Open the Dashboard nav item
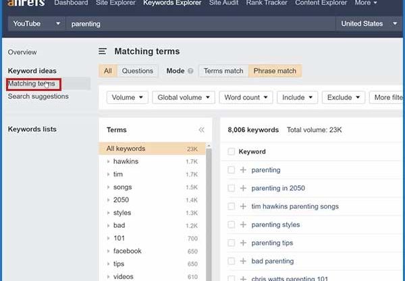Screen dimensions: 405x281 pyautogui.click(x=71, y=3)
